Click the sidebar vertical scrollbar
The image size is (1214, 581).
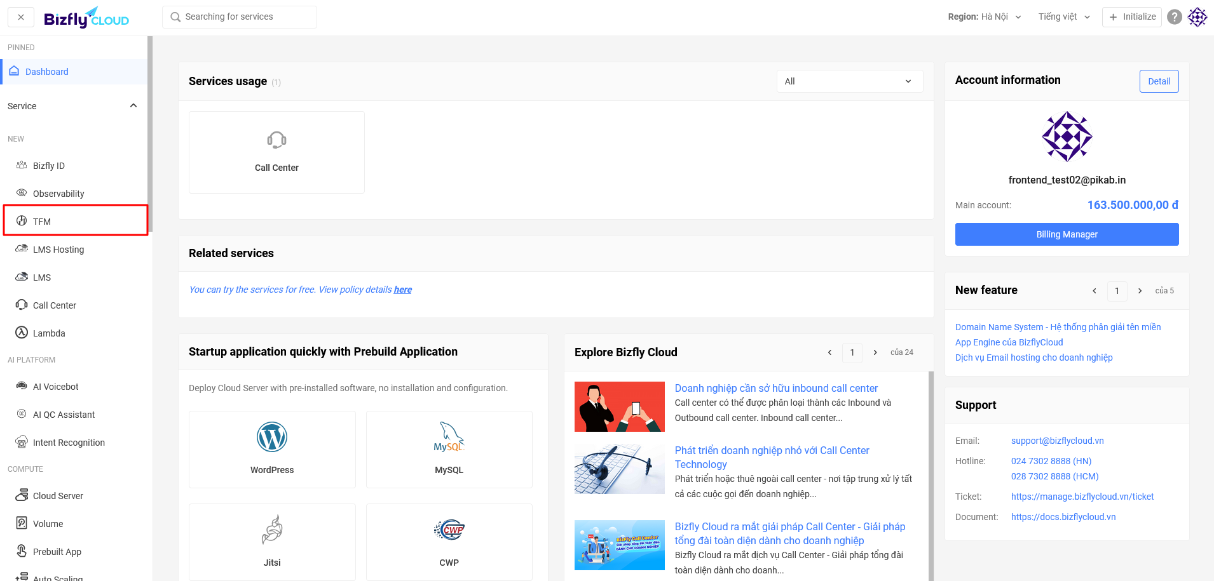tap(150, 133)
